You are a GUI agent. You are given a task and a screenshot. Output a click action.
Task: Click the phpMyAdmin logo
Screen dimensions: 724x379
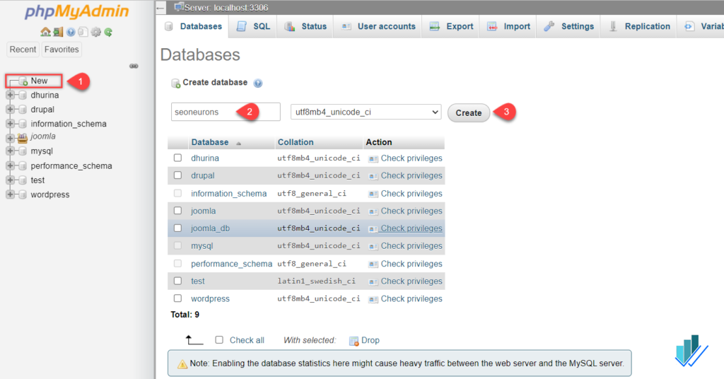coord(76,11)
